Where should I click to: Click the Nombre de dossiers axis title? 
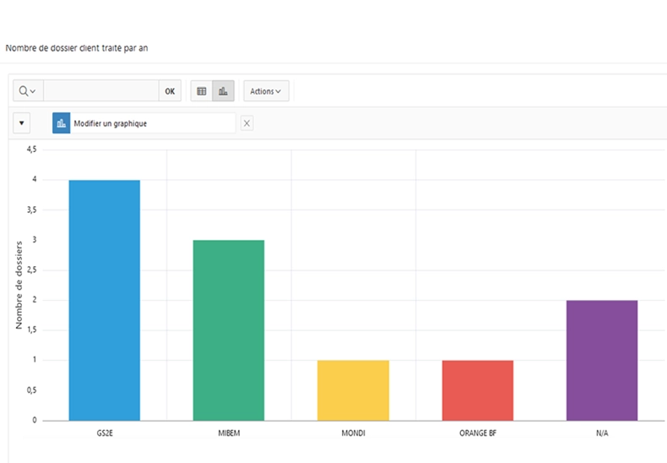point(19,284)
